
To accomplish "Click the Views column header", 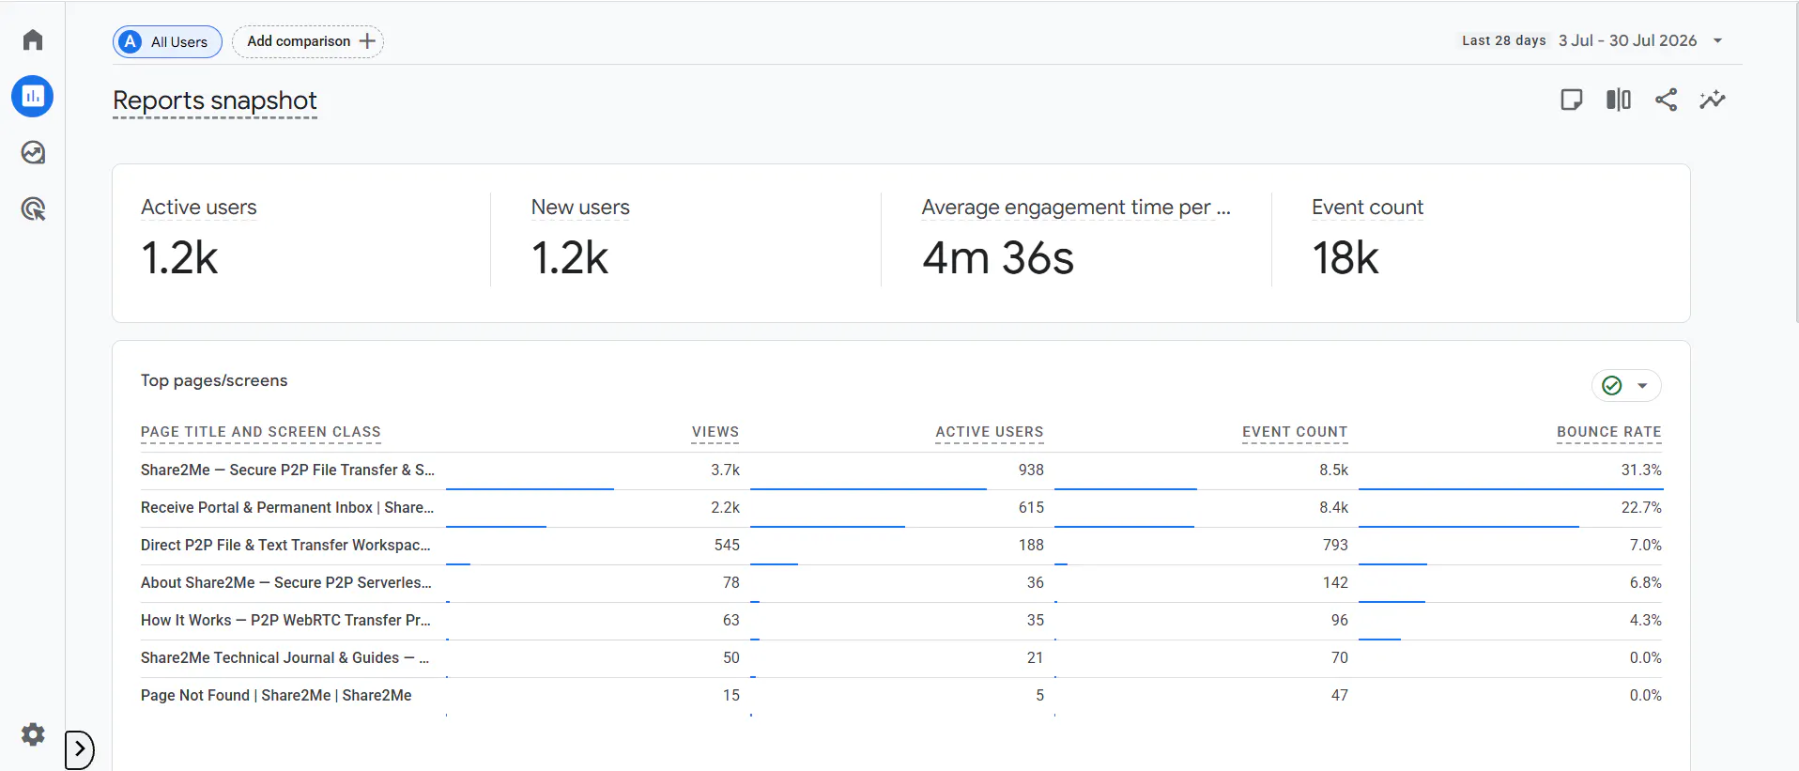I will coord(715,432).
